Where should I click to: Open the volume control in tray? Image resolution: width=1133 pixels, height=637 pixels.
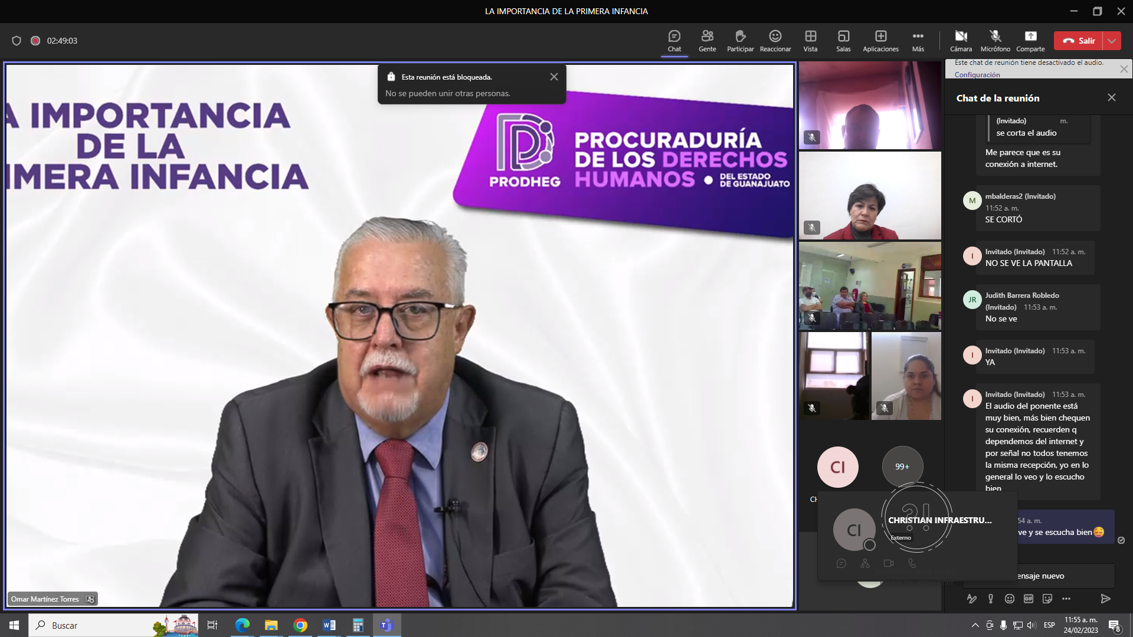coord(1031,625)
